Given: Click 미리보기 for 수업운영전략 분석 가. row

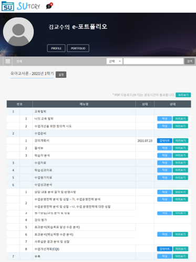Looking at the screenshot, I should click(x=180, y=200).
